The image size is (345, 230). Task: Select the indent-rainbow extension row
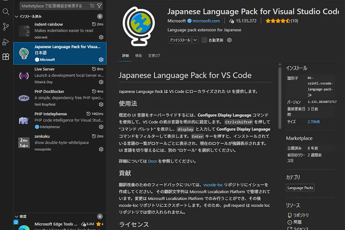pos(60,31)
